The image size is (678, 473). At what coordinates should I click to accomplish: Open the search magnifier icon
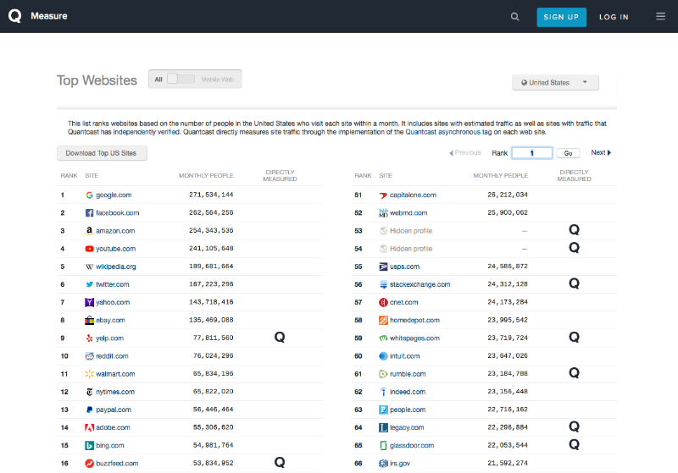tap(514, 17)
